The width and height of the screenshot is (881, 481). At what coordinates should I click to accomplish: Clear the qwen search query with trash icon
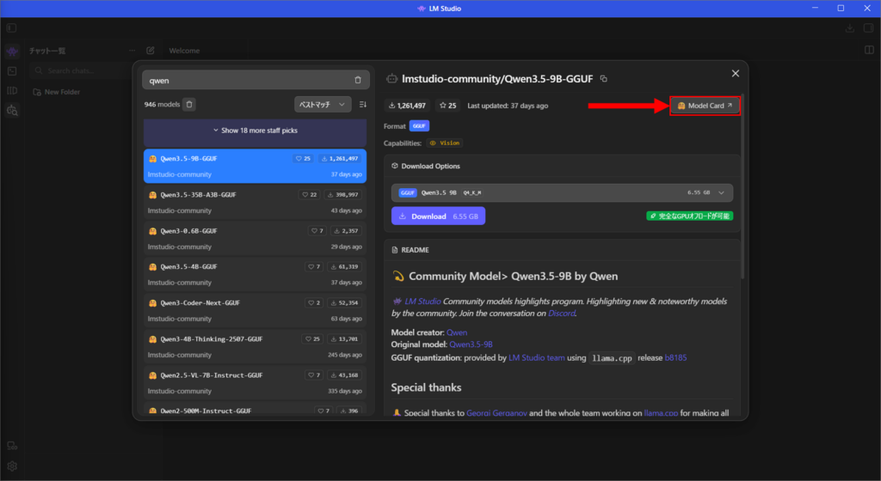click(x=358, y=80)
